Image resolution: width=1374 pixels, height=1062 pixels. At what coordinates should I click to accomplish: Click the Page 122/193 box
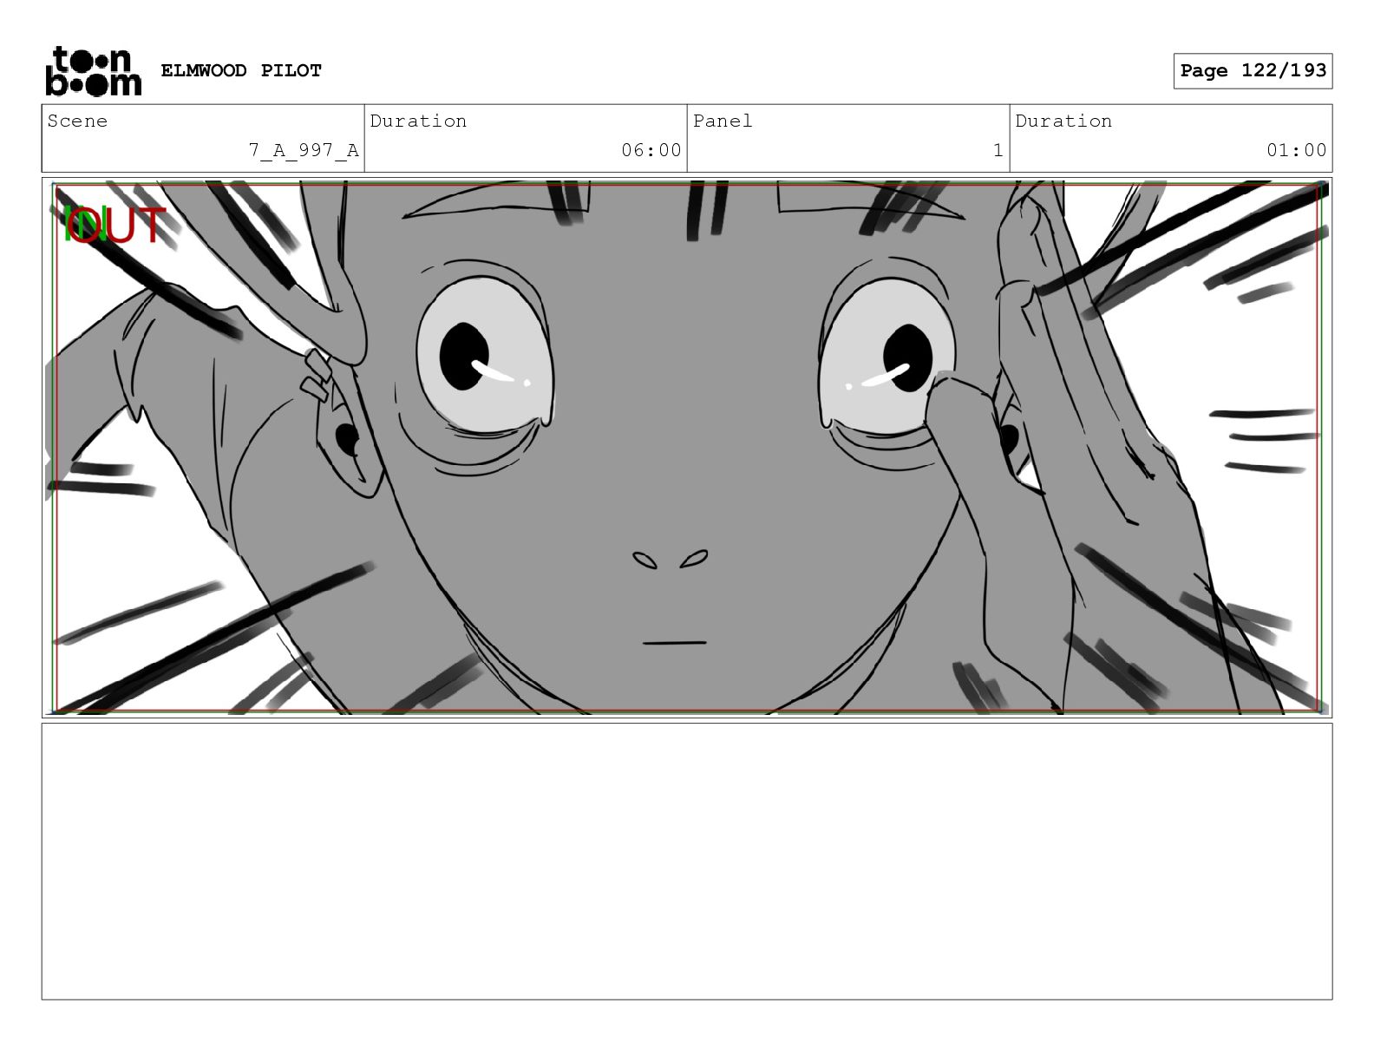[1253, 71]
